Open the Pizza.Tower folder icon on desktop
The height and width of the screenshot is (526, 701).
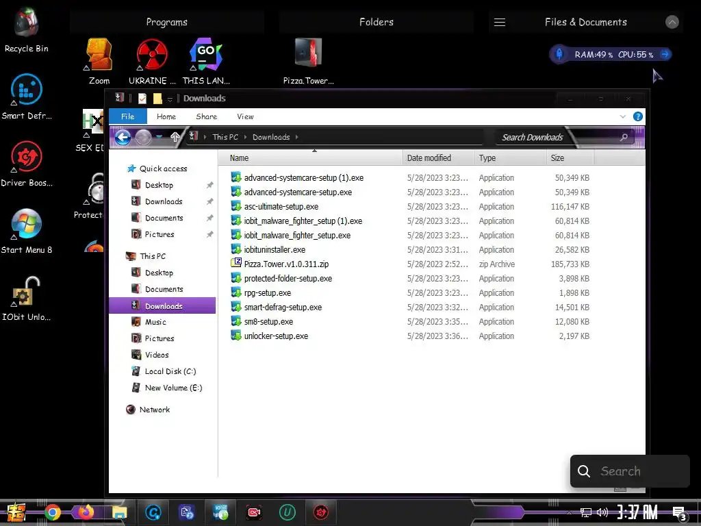(309, 61)
